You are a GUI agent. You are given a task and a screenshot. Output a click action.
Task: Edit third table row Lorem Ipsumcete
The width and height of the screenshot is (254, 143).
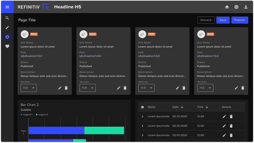point(224,135)
